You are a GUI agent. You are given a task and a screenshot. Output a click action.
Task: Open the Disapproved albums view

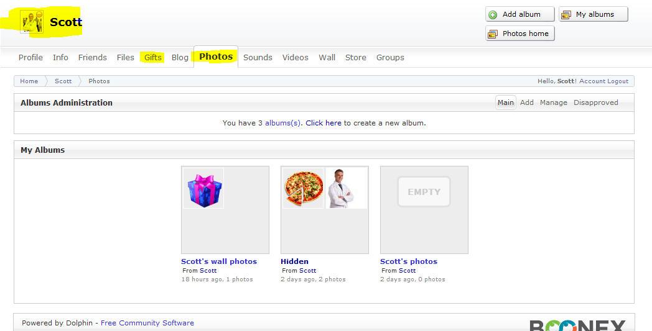(595, 103)
